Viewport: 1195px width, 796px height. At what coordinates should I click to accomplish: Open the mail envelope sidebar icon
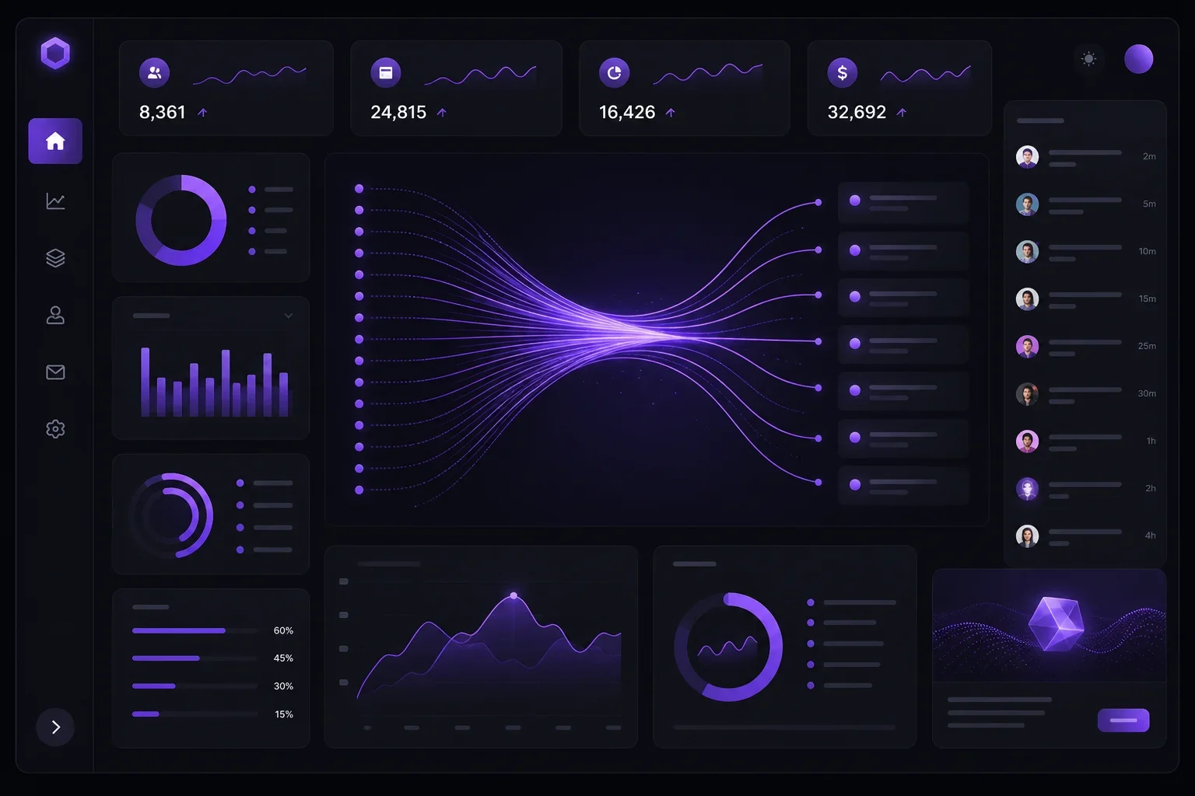click(x=55, y=372)
